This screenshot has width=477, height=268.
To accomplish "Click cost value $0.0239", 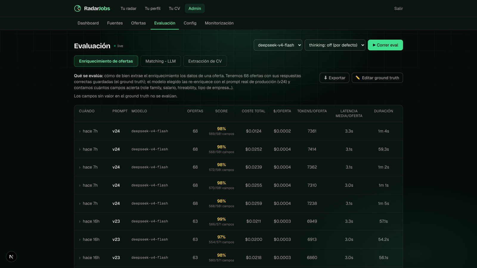I will [x=254, y=167].
